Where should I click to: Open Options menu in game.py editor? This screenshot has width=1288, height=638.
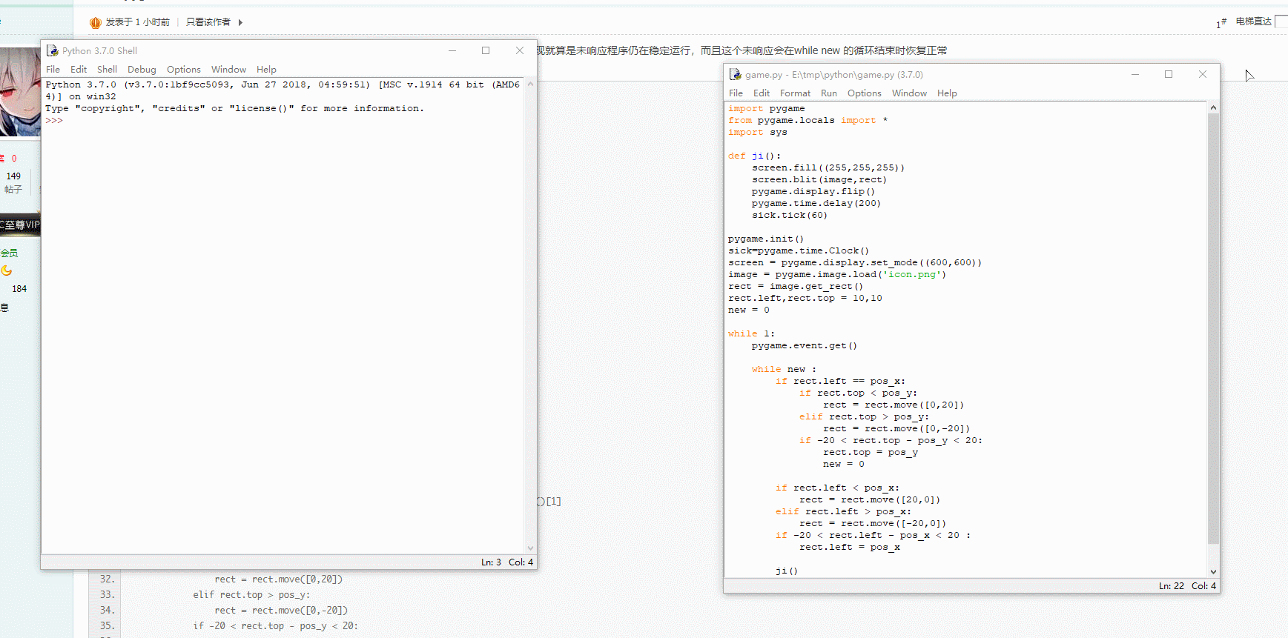click(864, 93)
